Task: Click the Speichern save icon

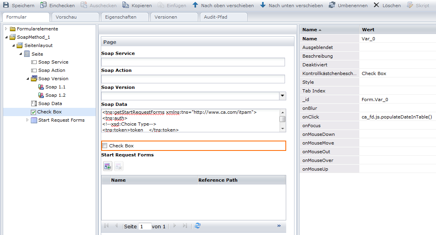Action: pos(6,5)
